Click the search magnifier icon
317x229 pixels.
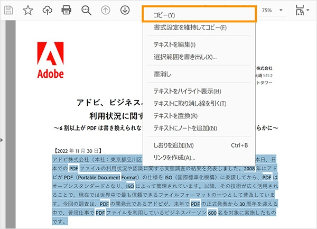coord(86,10)
